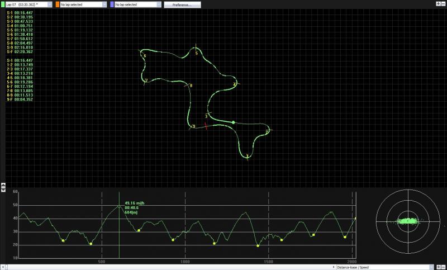Click sector marker 8 on the track map
Image resolution: width=447 pixels, height=270 pixels.
191,86
